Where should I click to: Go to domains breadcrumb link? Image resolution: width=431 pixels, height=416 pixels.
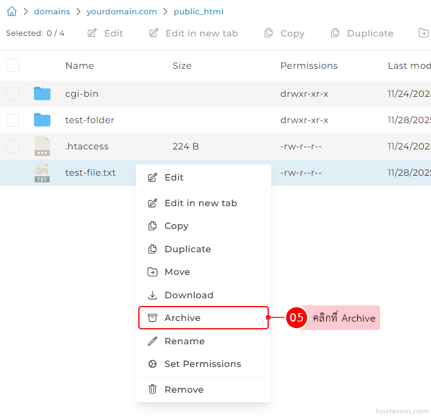[52, 11]
